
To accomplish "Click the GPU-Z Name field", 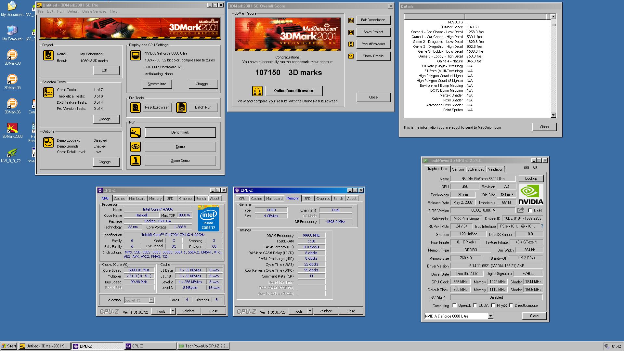I will click(483, 179).
